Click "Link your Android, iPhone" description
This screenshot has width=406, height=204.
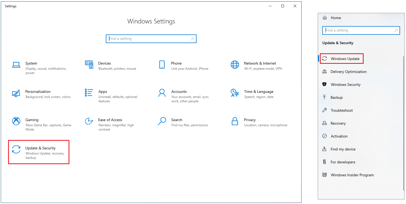[190, 69]
